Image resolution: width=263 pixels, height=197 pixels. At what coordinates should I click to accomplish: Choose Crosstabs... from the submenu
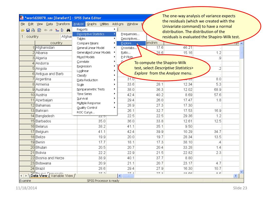click(x=129, y=48)
